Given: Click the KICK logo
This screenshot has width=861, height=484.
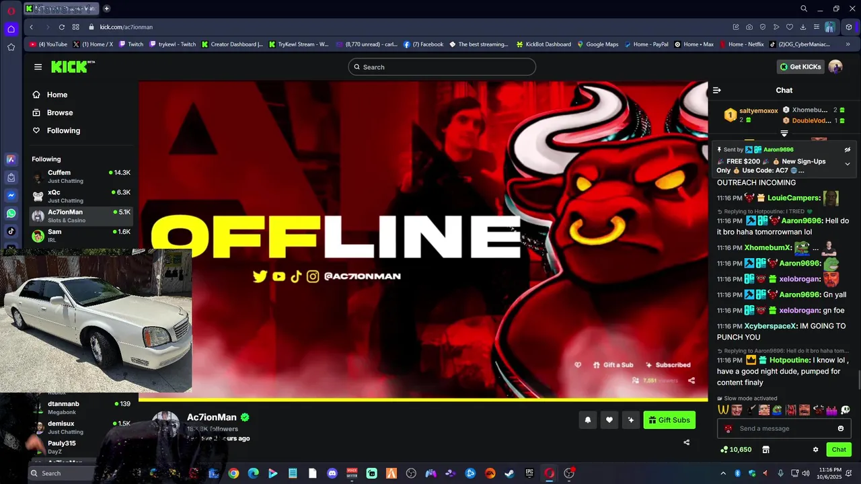Looking at the screenshot, I should click(73, 67).
